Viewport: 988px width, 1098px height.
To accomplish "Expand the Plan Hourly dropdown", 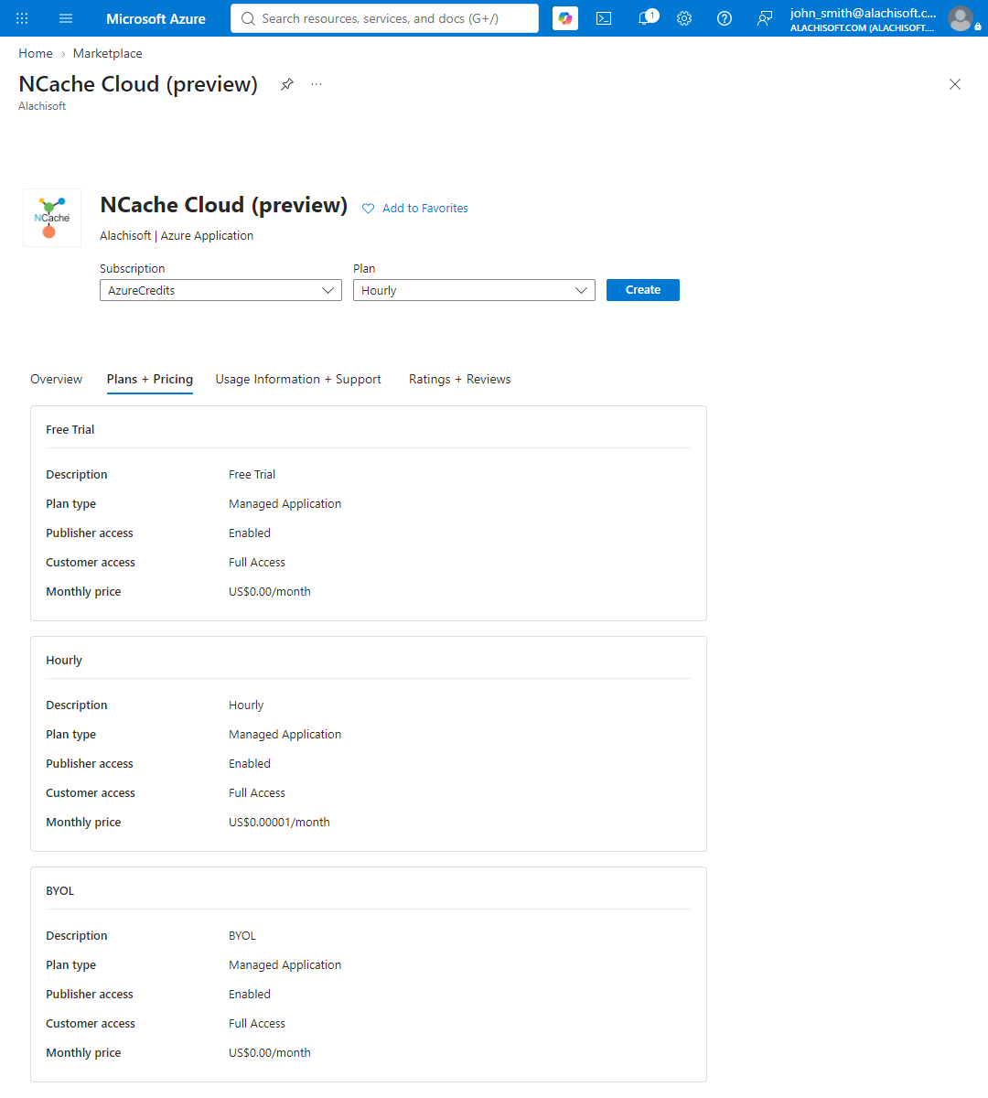I will [474, 290].
